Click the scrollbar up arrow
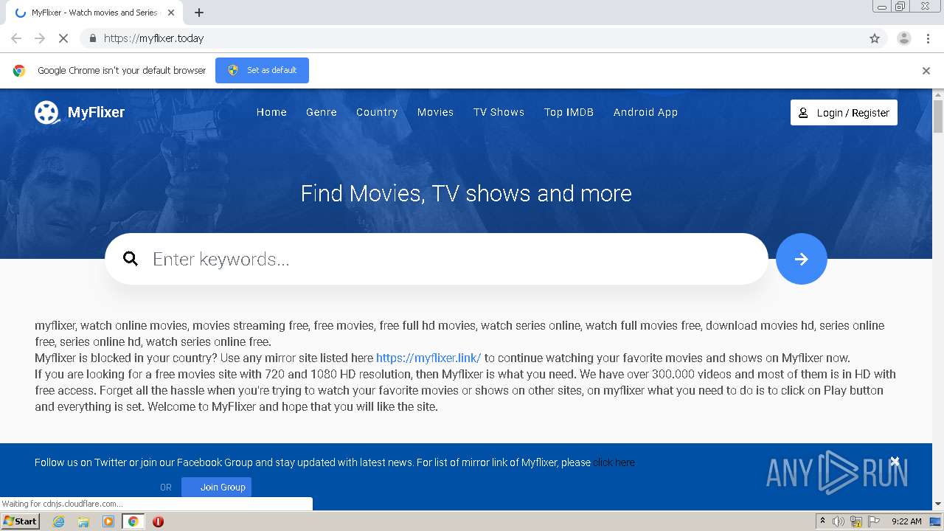The height and width of the screenshot is (531, 944). 938,94
